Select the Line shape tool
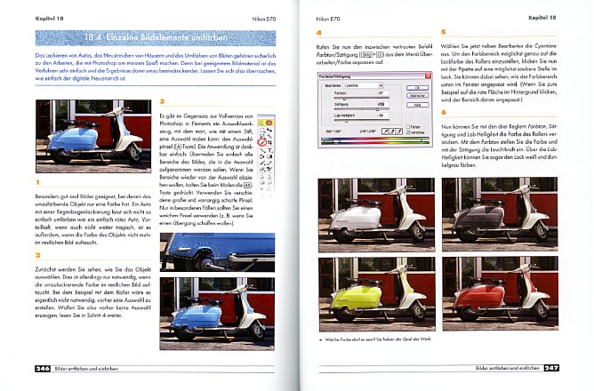 pos(261,151)
